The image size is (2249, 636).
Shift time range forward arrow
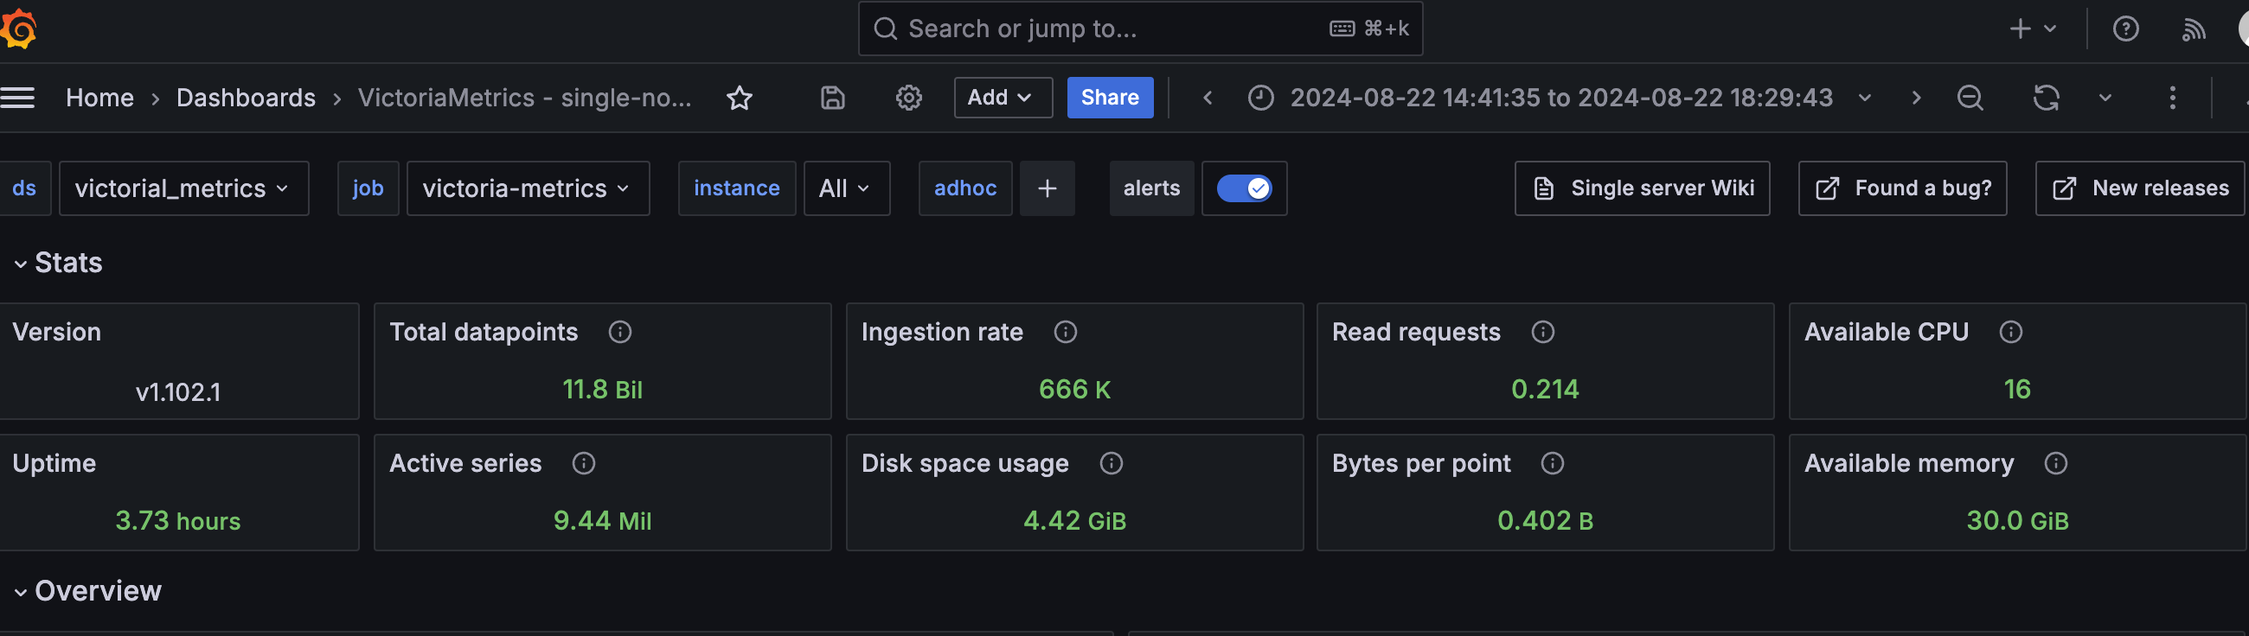tap(1915, 98)
